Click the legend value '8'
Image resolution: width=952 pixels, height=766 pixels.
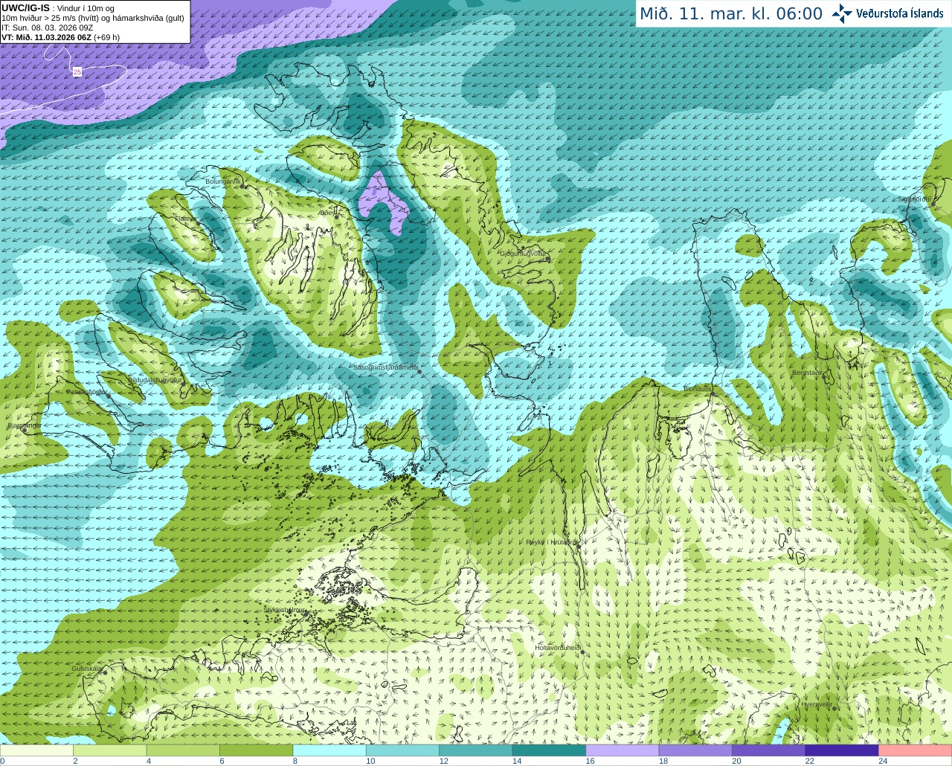pyautogui.click(x=295, y=761)
